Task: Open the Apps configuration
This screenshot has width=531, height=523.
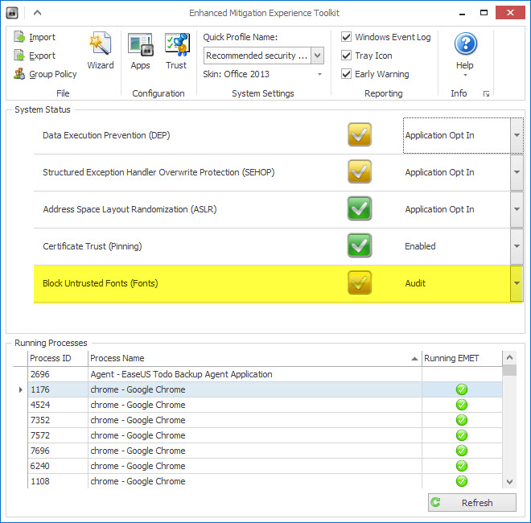Action: pos(141,51)
